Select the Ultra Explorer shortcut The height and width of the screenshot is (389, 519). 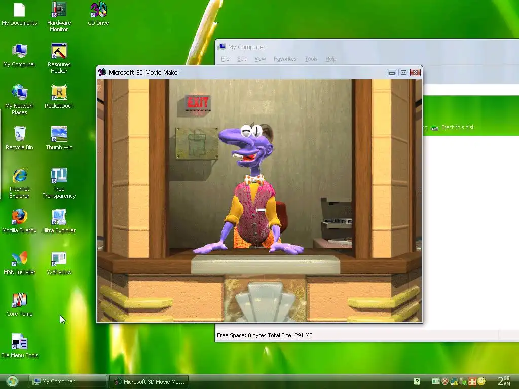pyautogui.click(x=59, y=221)
